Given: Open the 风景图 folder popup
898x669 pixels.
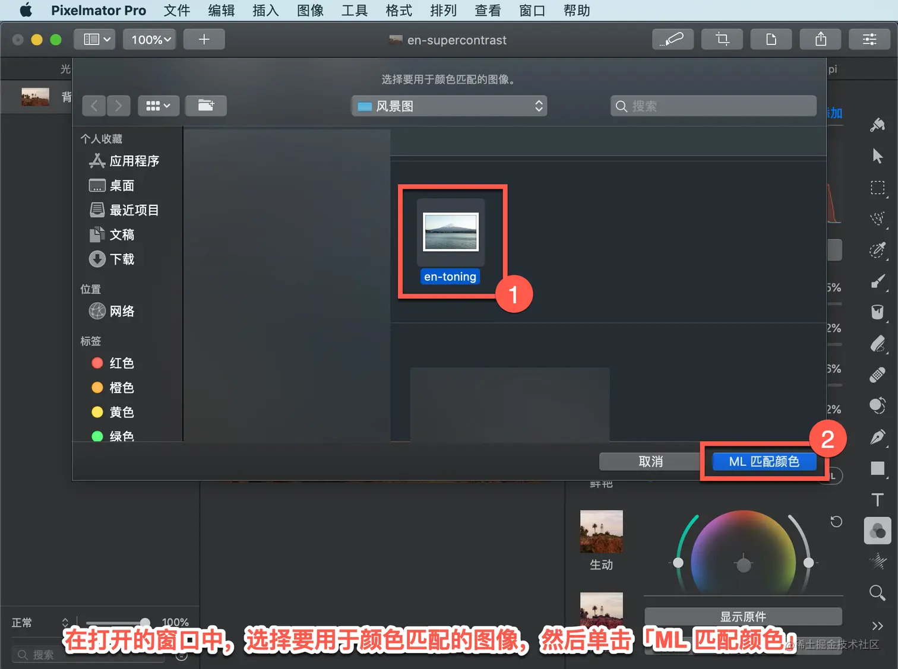Looking at the screenshot, I should pos(449,106).
